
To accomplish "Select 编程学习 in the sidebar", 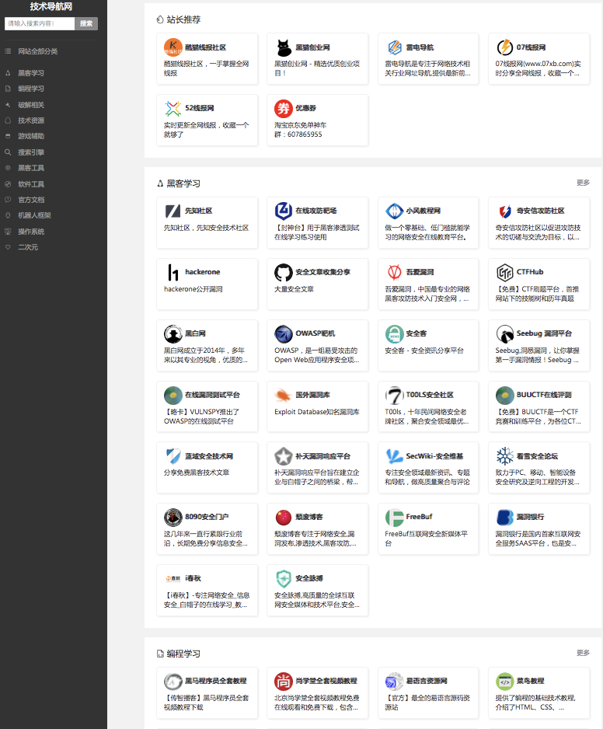I will [x=30, y=89].
